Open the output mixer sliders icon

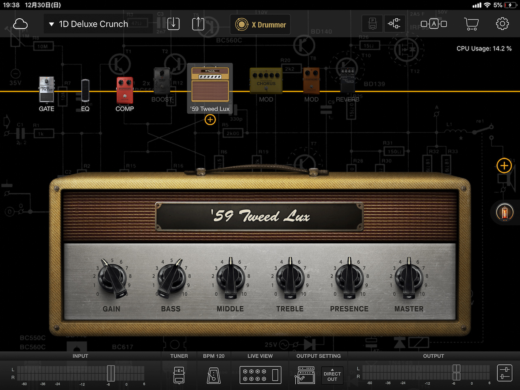(x=505, y=373)
